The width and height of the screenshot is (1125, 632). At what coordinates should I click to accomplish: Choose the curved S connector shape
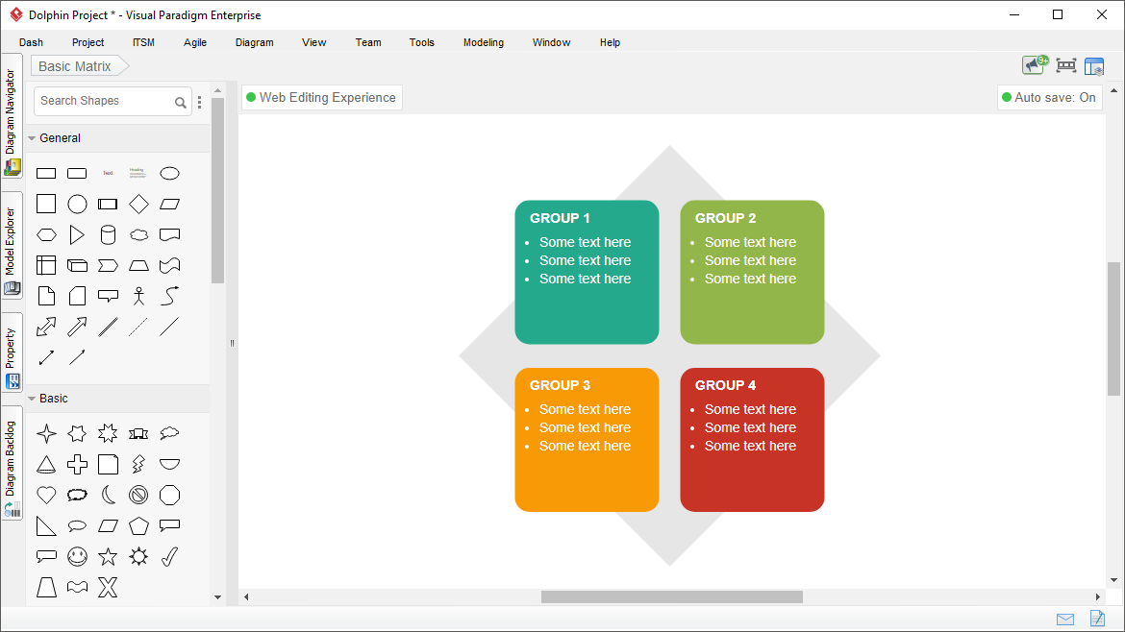169,296
